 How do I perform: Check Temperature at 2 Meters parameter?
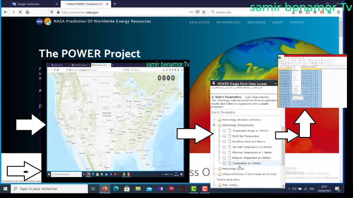pos(224,163)
